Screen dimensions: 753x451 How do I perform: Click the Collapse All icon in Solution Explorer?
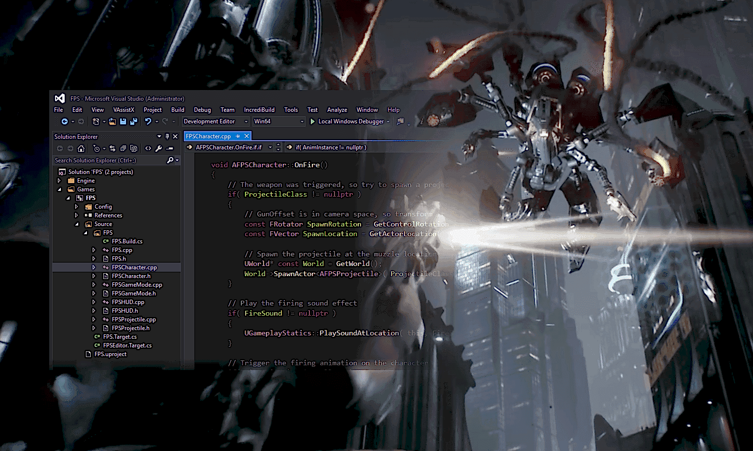click(x=123, y=148)
